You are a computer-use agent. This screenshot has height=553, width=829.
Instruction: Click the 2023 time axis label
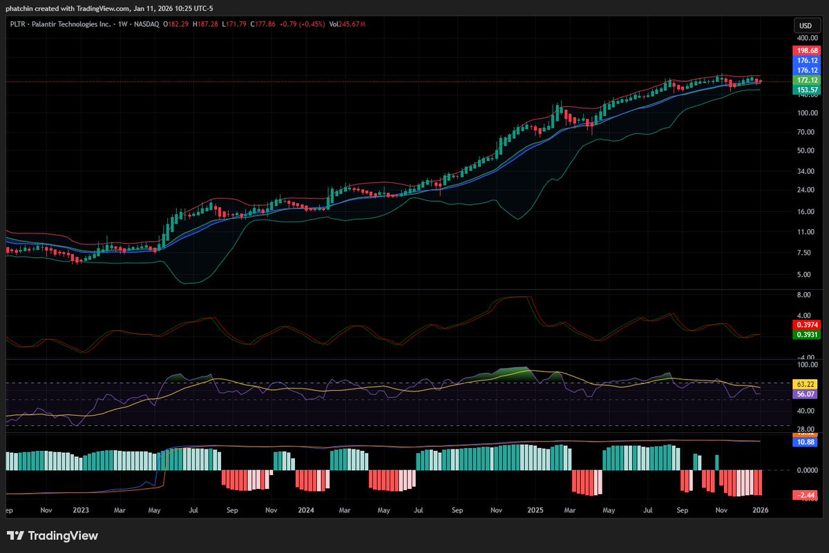tap(81, 511)
